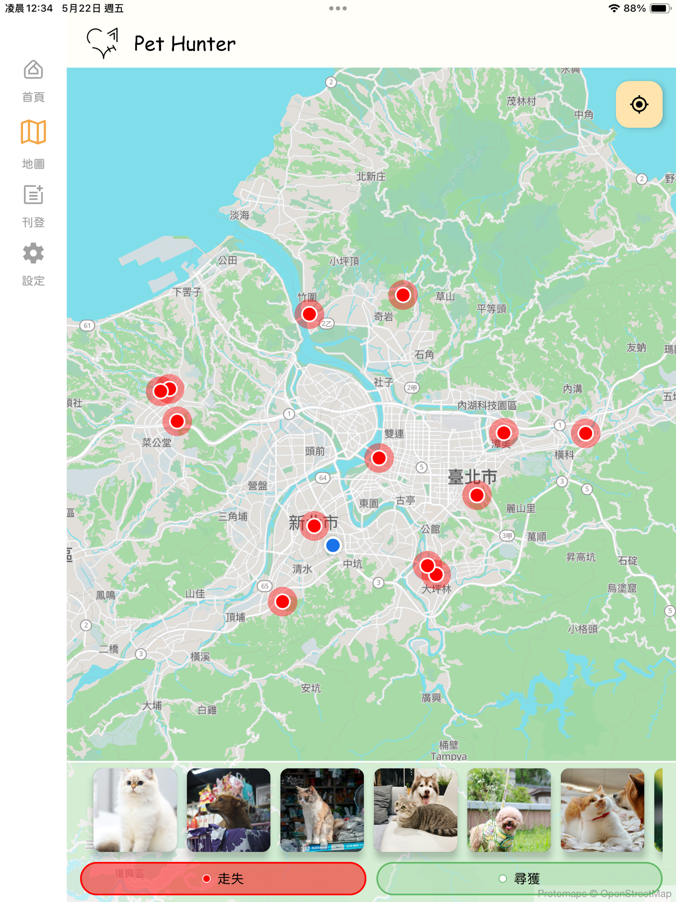Tap the 安坑 map label
This screenshot has height=902, width=676.
[x=311, y=688]
